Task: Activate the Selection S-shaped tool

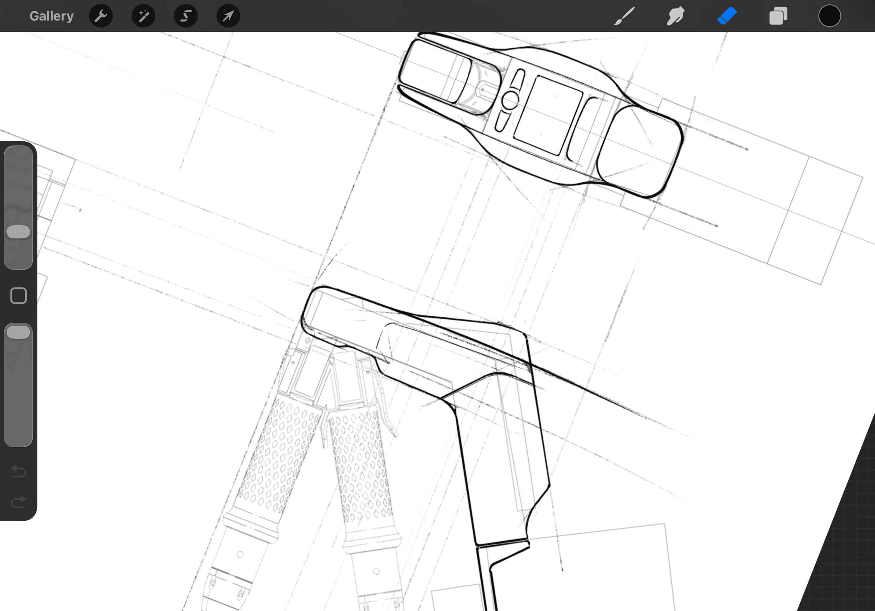Action: [x=186, y=16]
